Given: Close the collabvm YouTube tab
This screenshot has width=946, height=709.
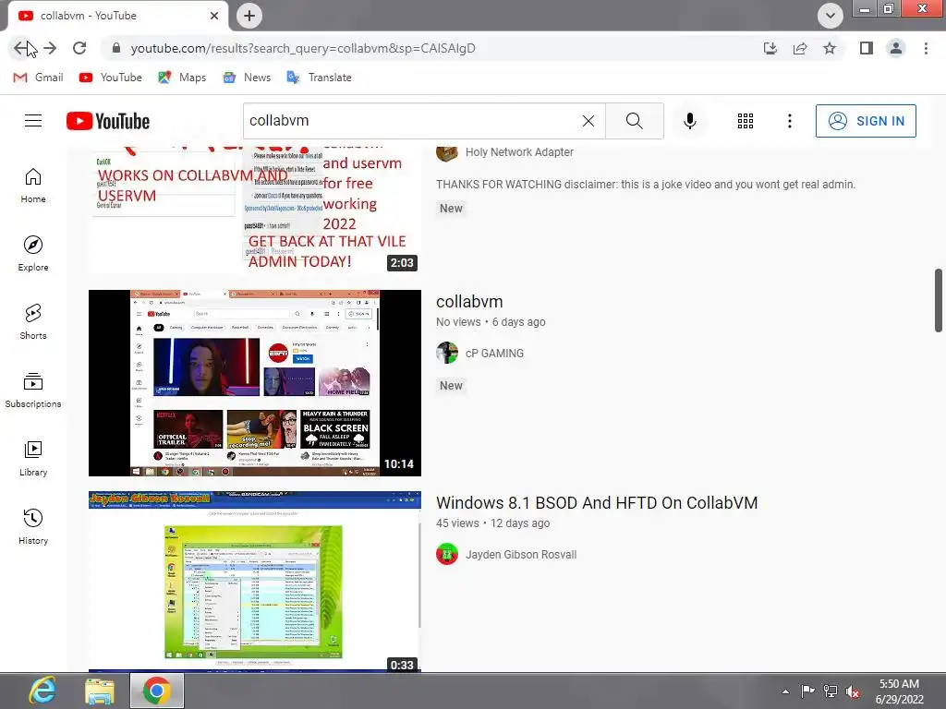Looking at the screenshot, I should click(214, 16).
